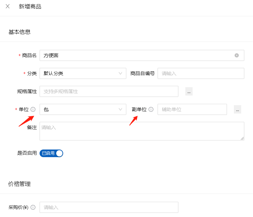The height and width of the screenshot is (217, 253).
Task: Close the 新增商品 dialog with X icon
Action: (8, 6)
